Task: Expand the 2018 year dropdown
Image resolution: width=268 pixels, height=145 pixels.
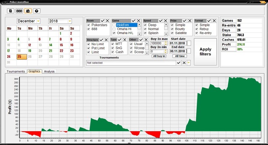Action: pos(70,21)
